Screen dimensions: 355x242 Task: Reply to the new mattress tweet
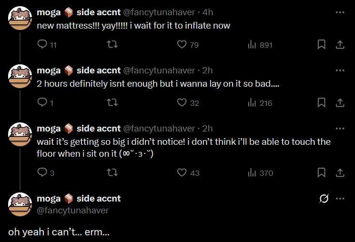tap(42, 44)
